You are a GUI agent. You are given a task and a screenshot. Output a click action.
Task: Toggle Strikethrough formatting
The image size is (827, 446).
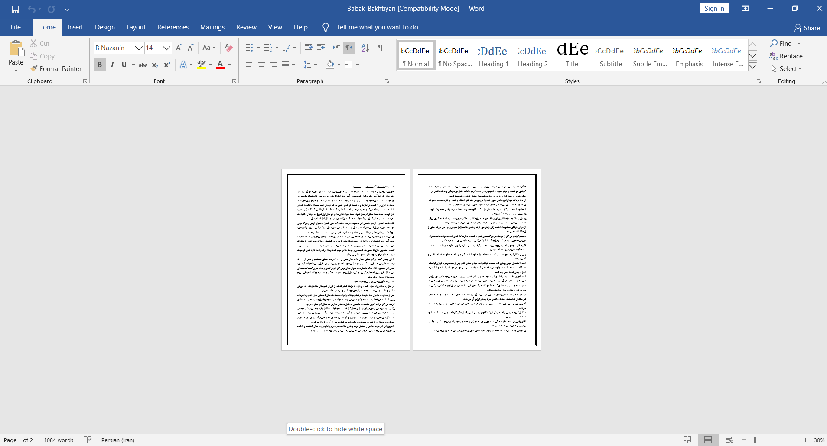point(143,65)
